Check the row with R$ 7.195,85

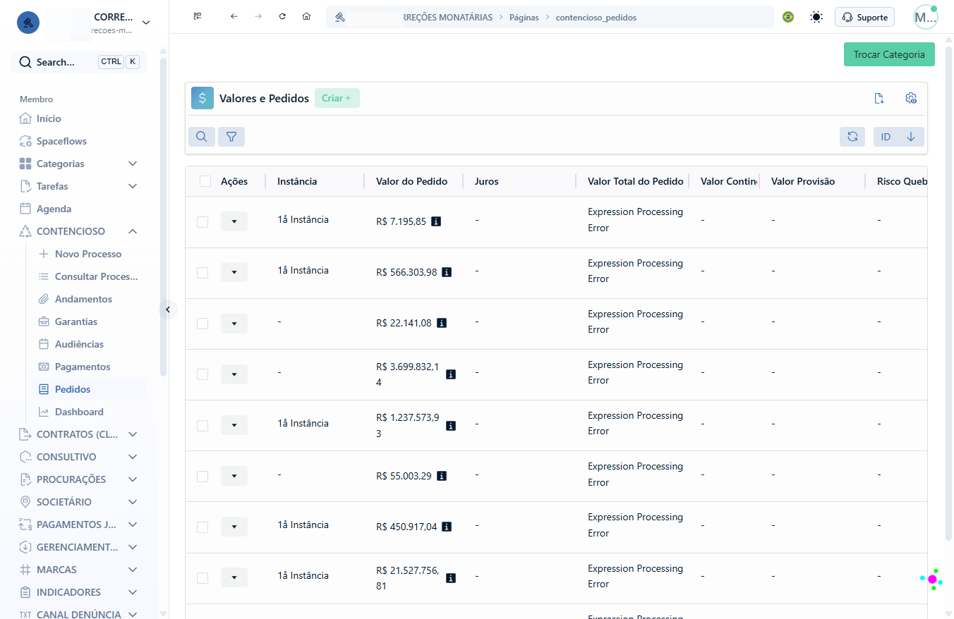click(203, 222)
